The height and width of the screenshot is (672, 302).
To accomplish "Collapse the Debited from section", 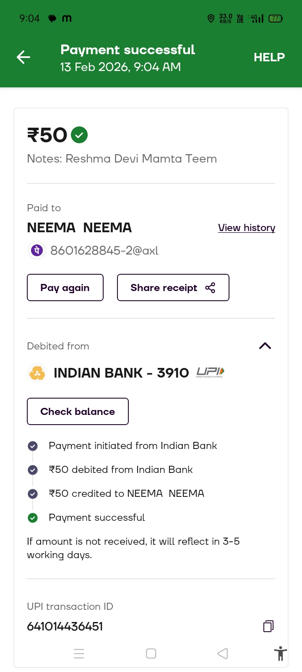I will (x=265, y=346).
